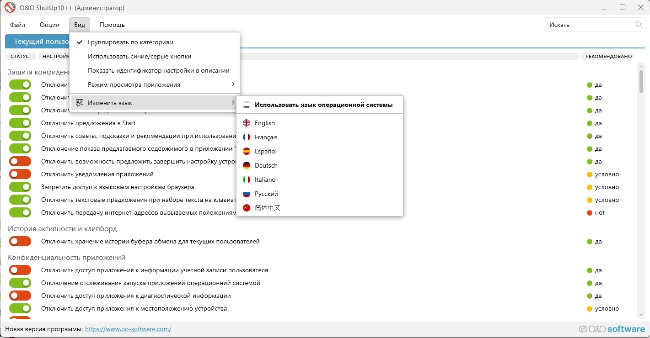The image size is (650, 338).
Task: Click the СТАТУС column header
Action: pyautogui.click(x=20, y=57)
